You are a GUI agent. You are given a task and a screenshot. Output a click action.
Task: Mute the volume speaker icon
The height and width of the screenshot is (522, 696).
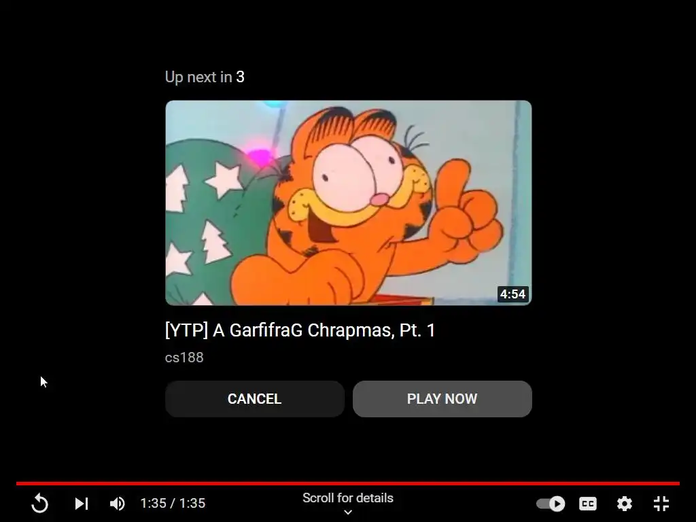(x=117, y=504)
